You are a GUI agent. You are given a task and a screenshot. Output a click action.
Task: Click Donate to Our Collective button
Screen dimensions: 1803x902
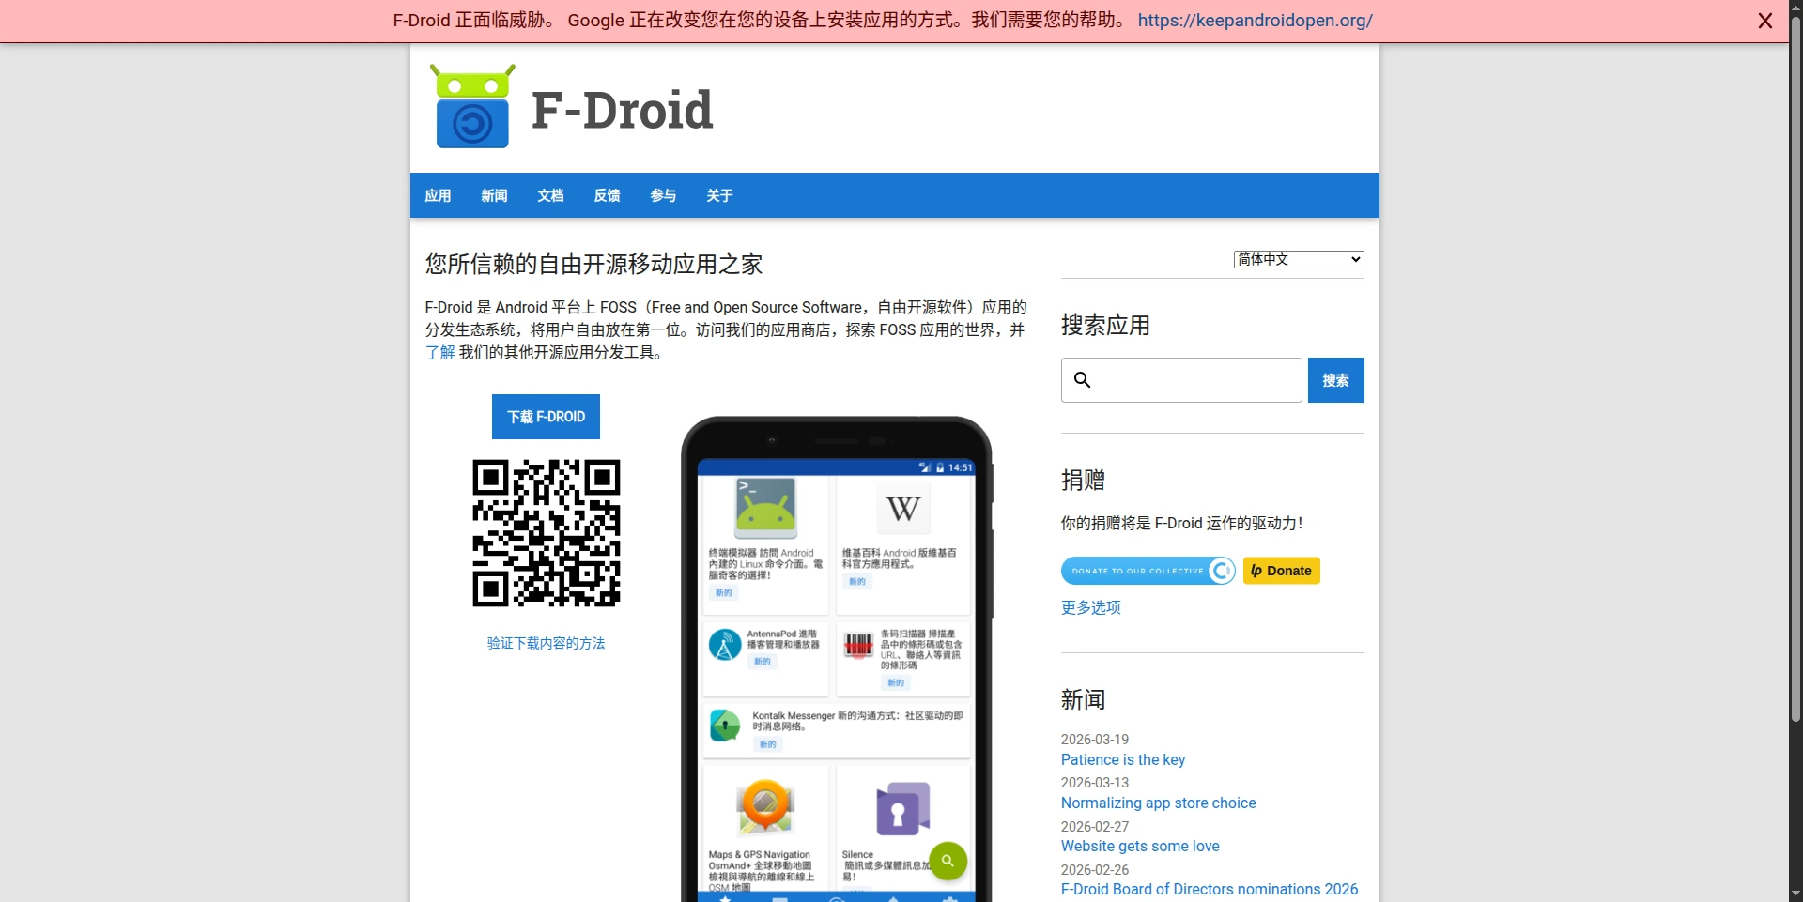point(1148,571)
